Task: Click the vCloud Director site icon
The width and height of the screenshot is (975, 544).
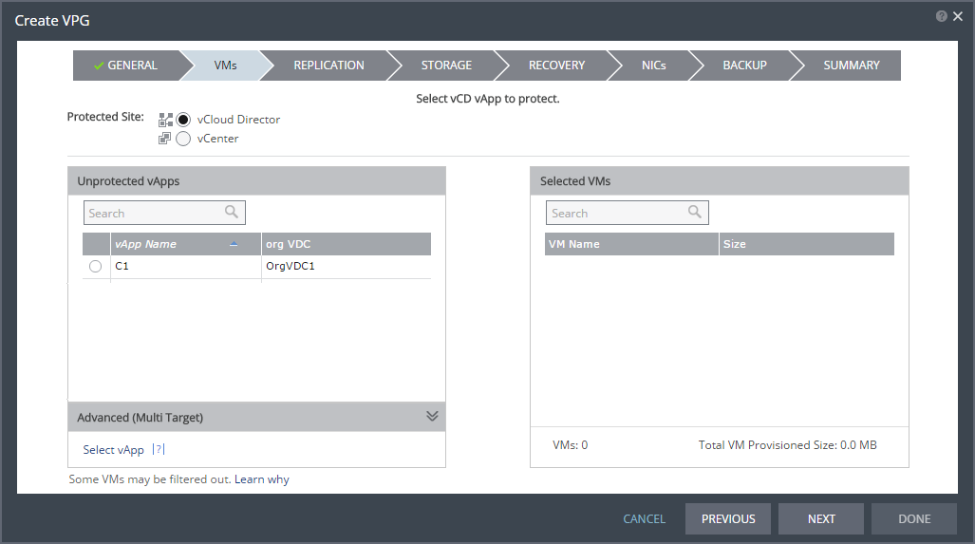Action: coord(165,120)
